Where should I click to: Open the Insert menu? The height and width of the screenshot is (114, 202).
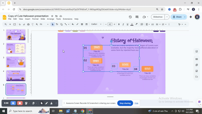[28, 19]
